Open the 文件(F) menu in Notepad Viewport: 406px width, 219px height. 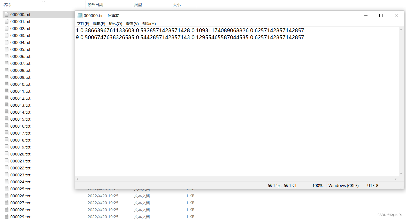(x=83, y=24)
